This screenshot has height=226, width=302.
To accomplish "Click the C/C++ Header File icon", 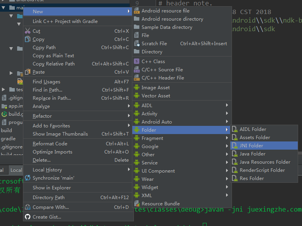I will (137, 78).
